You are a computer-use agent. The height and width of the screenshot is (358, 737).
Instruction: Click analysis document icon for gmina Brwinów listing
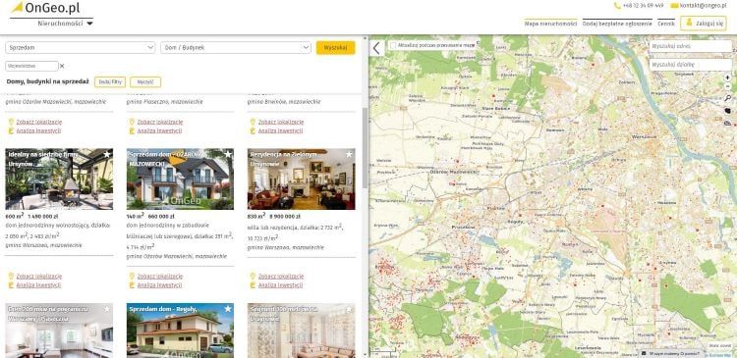(x=253, y=130)
